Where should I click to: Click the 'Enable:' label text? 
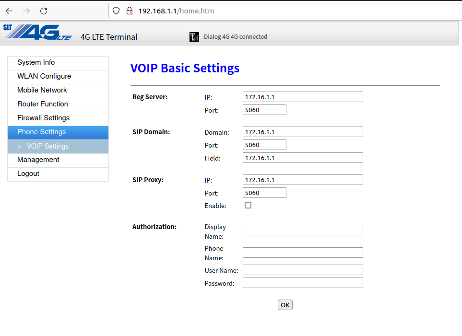tap(215, 206)
